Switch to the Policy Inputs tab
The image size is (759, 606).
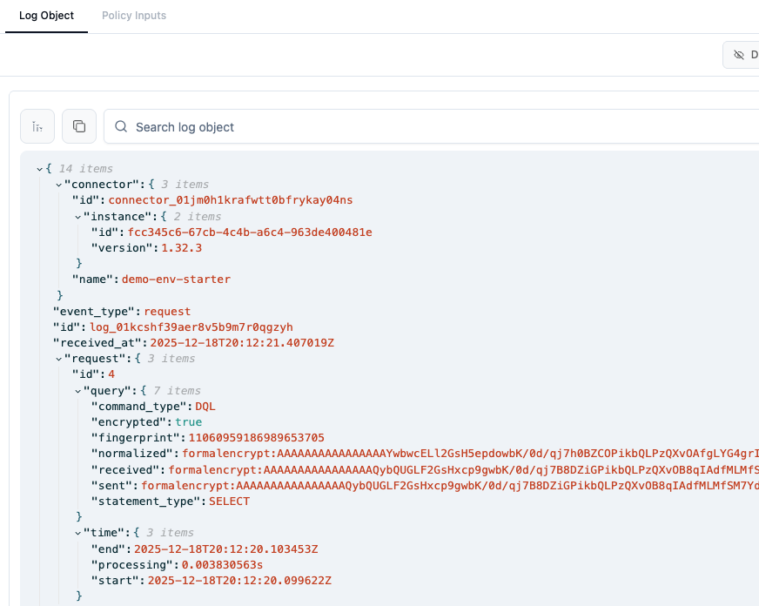click(133, 16)
